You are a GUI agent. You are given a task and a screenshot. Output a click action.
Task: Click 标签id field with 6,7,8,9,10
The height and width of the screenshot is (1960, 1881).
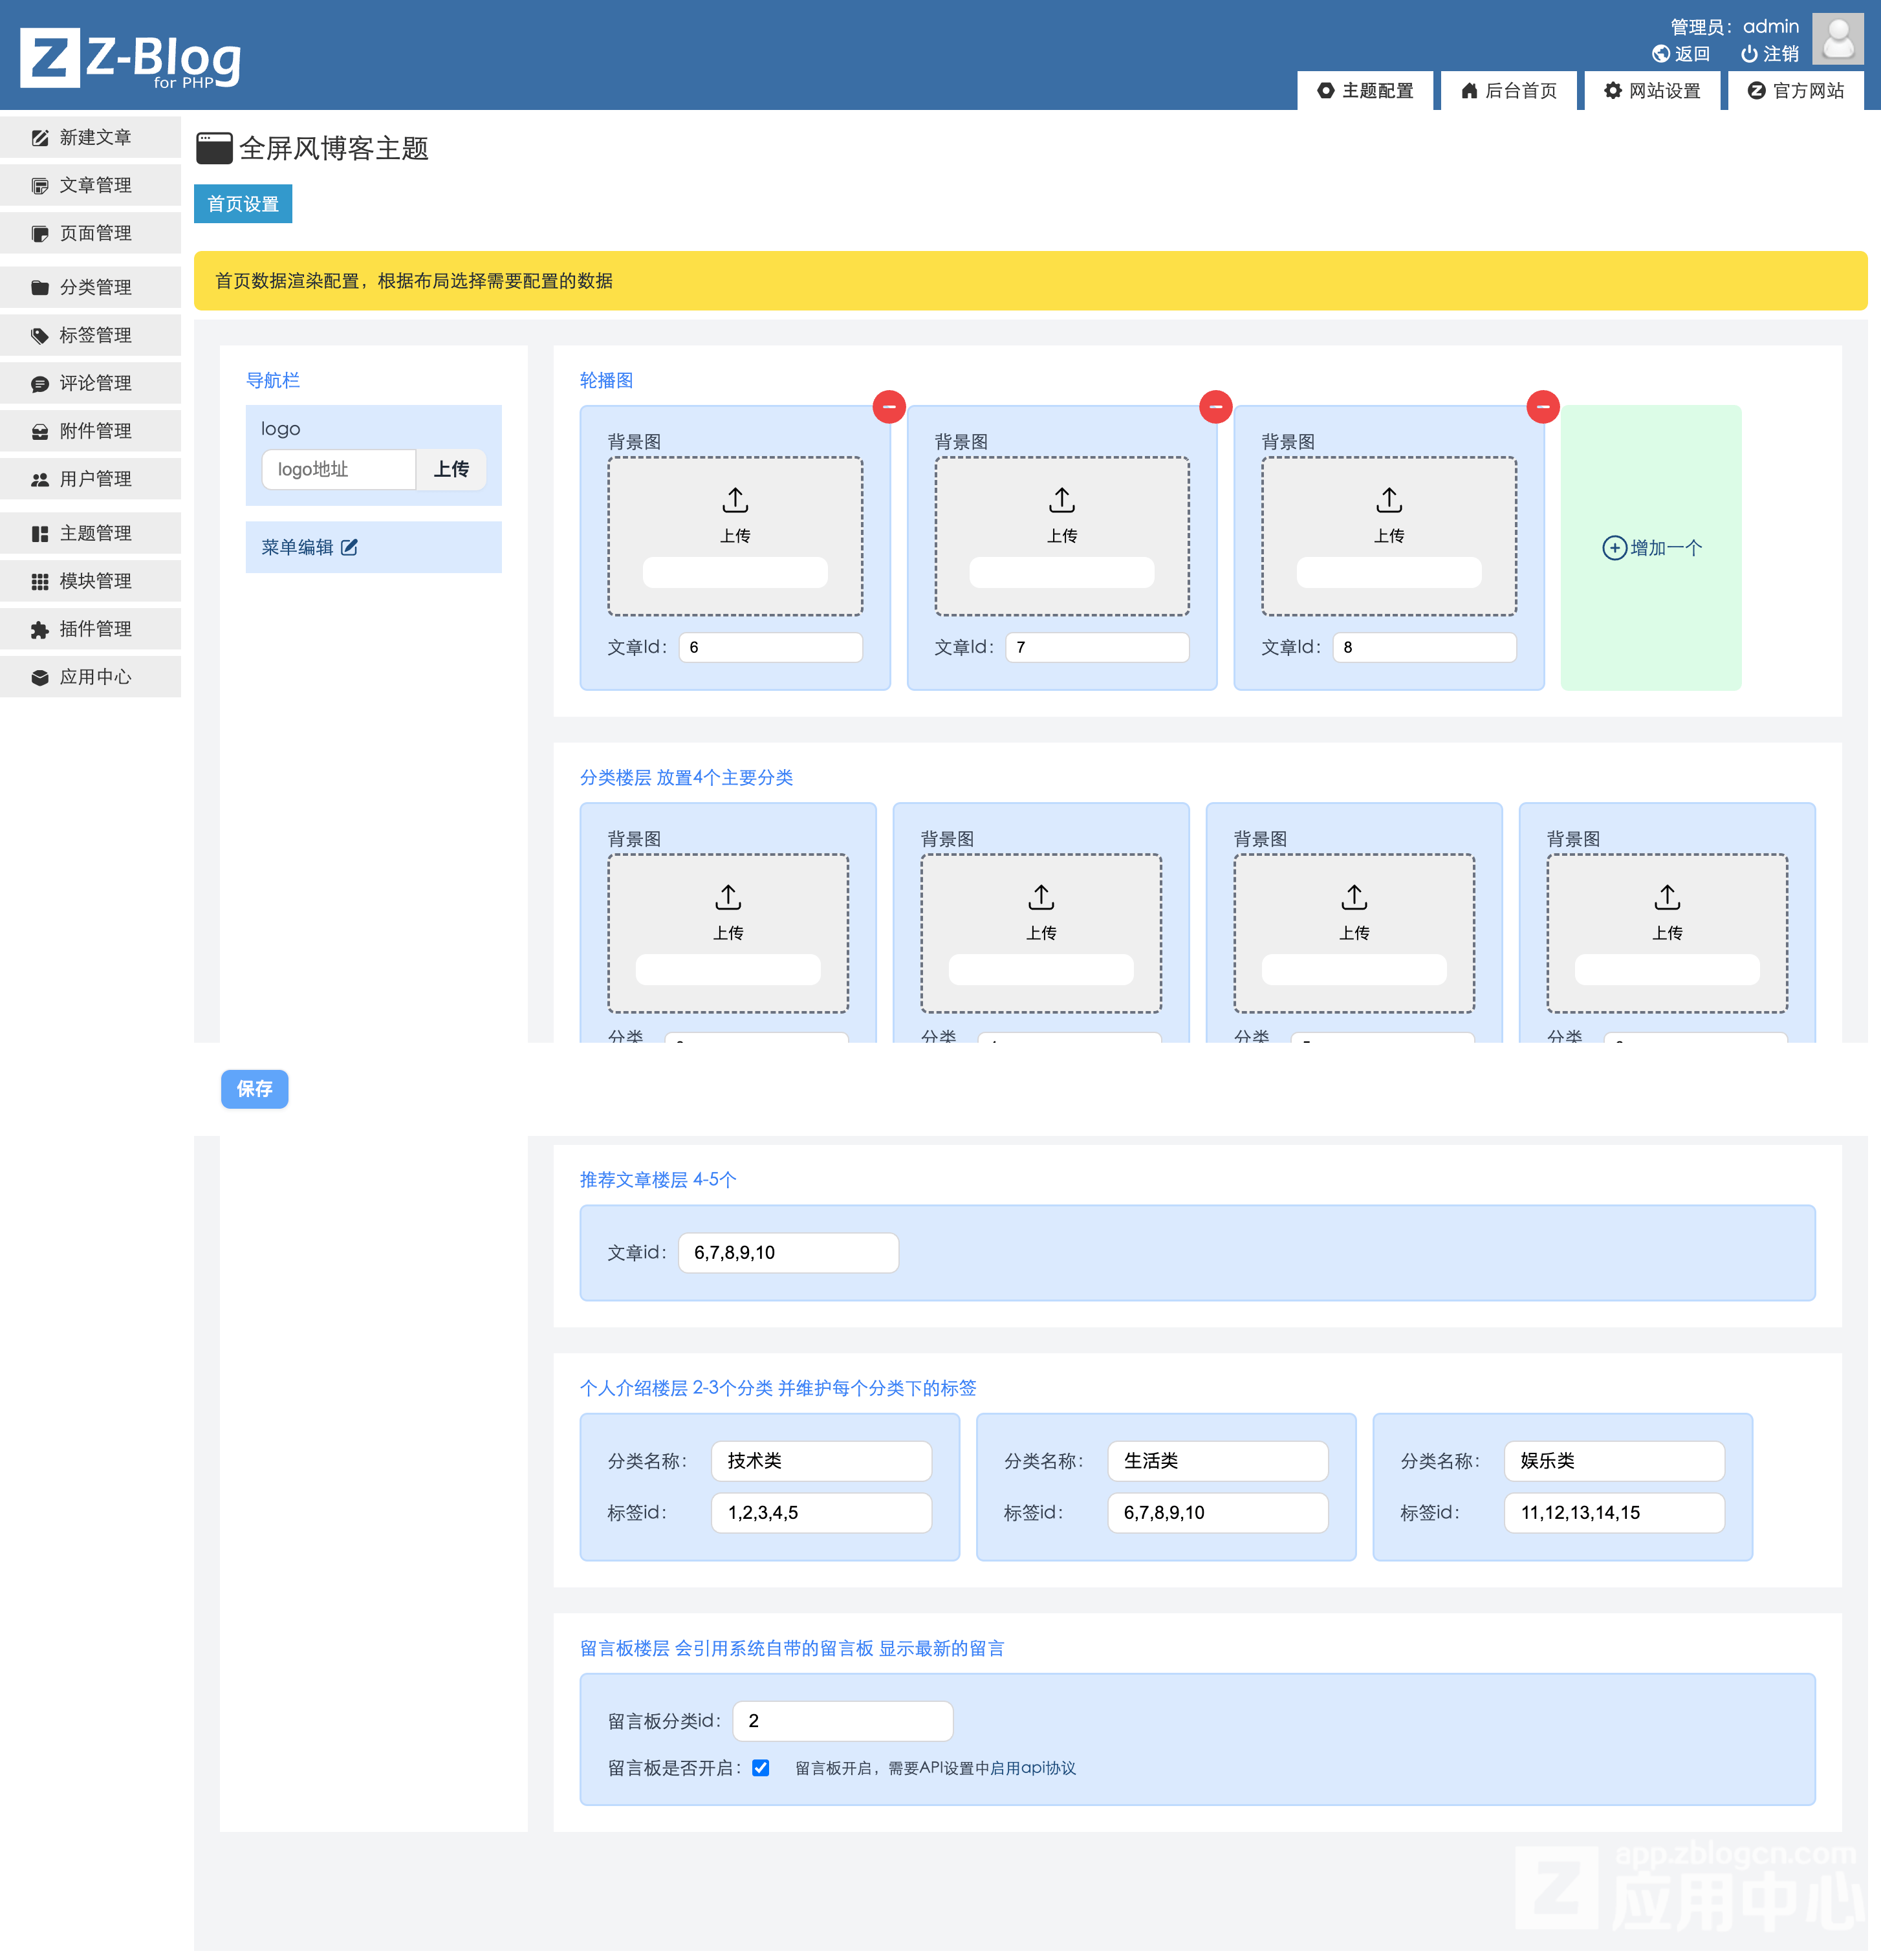(1218, 1513)
